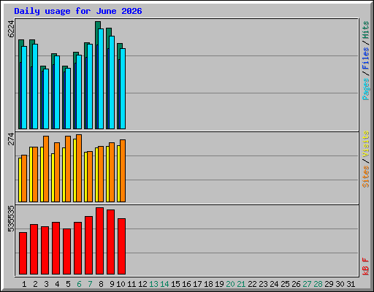Select day 26 on the x-axis

pyautogui.click(x=296, y=284)
